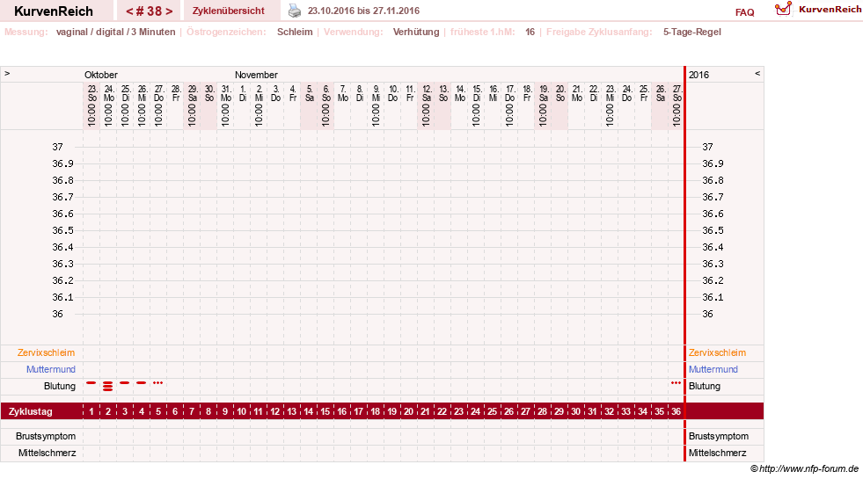Image resolution: width=863 pixels, height=479 pixels.
Task: Click the left Zervixschleim label
Action: click(x=47, y=352)
